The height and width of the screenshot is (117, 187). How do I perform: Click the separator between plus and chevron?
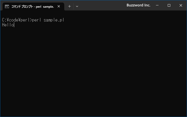(73, 6)
